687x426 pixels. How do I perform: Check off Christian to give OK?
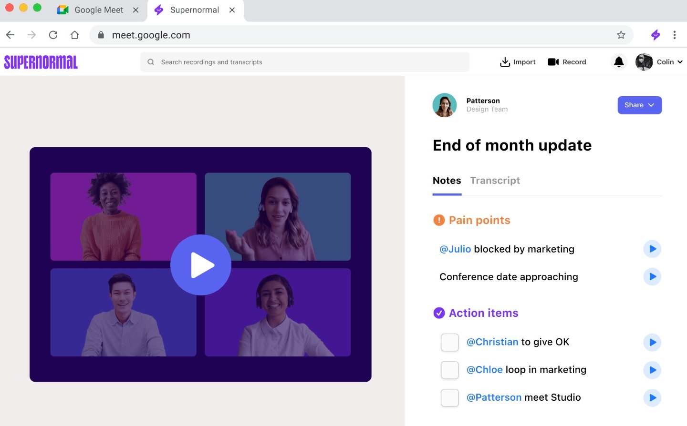[x=449, y=342]
